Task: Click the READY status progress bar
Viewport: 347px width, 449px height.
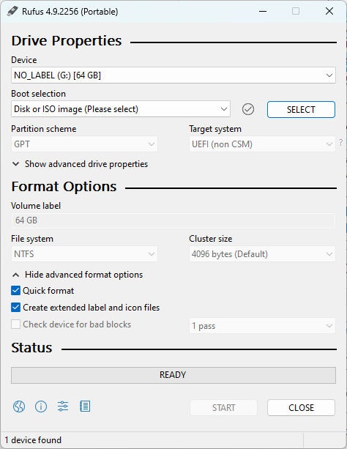Action: (173, 375)
